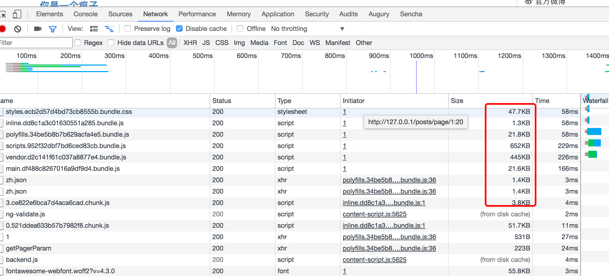Select scripts.952f32dbf7bd6ced83cb.bundle.js request

(66, 146)
